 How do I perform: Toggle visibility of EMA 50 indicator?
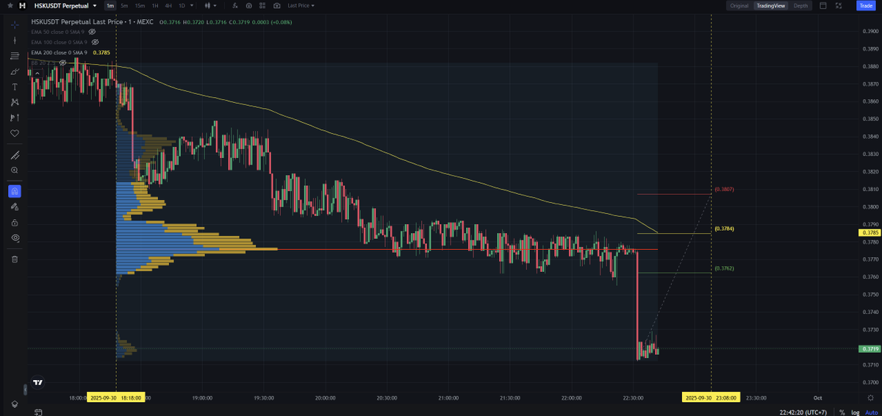pyautogui.click(x=92, y=32)
